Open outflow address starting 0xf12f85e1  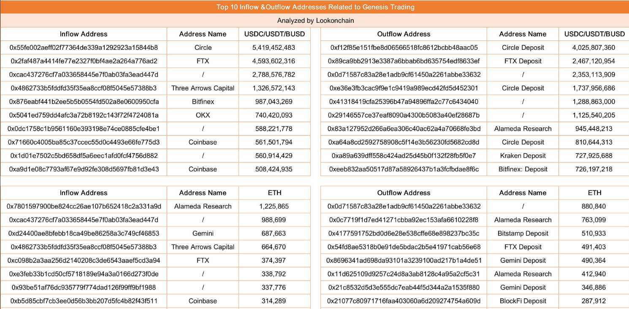[x=404, y=48]
